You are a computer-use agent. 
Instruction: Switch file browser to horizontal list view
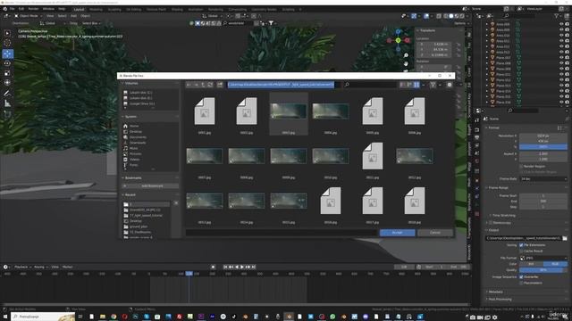click(x=409, y=85)
